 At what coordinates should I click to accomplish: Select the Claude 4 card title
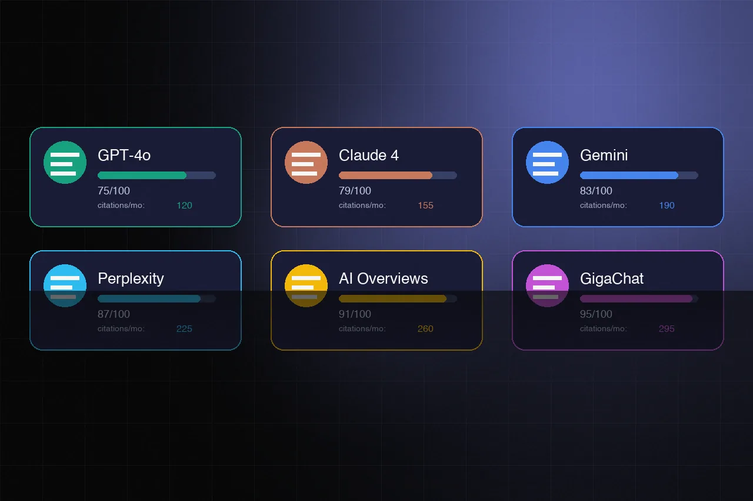click(369, 155)
